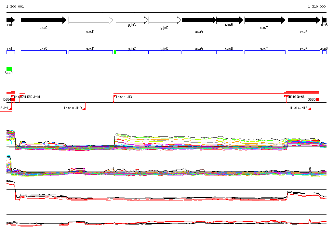Click the 1 300 001 coordinate label
Image resolution: width=333 pixels, height=232 pixels.
tap(15, 6)
